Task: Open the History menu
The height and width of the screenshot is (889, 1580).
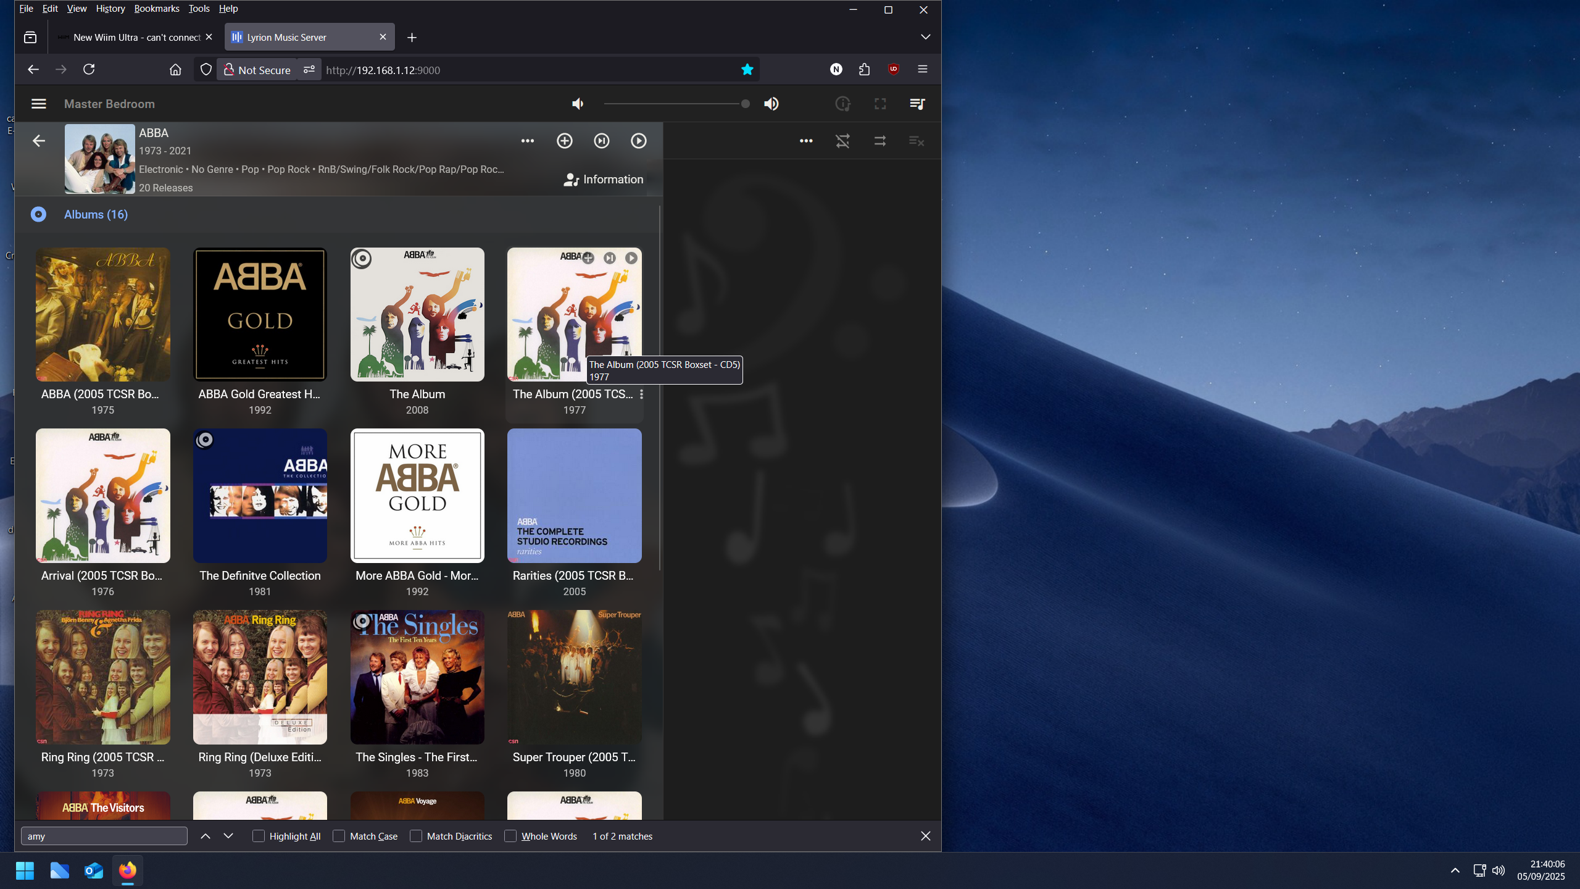Action: tap(110, 9)
